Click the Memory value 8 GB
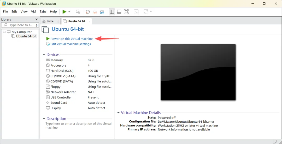The width and height of the screenshot is (282, 144). tap(91, 60)
